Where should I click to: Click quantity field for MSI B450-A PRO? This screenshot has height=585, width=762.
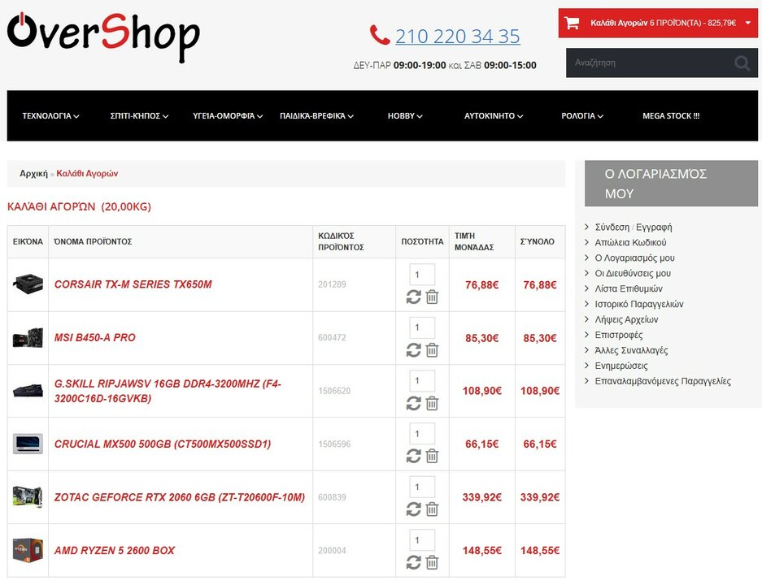[422, 327]
